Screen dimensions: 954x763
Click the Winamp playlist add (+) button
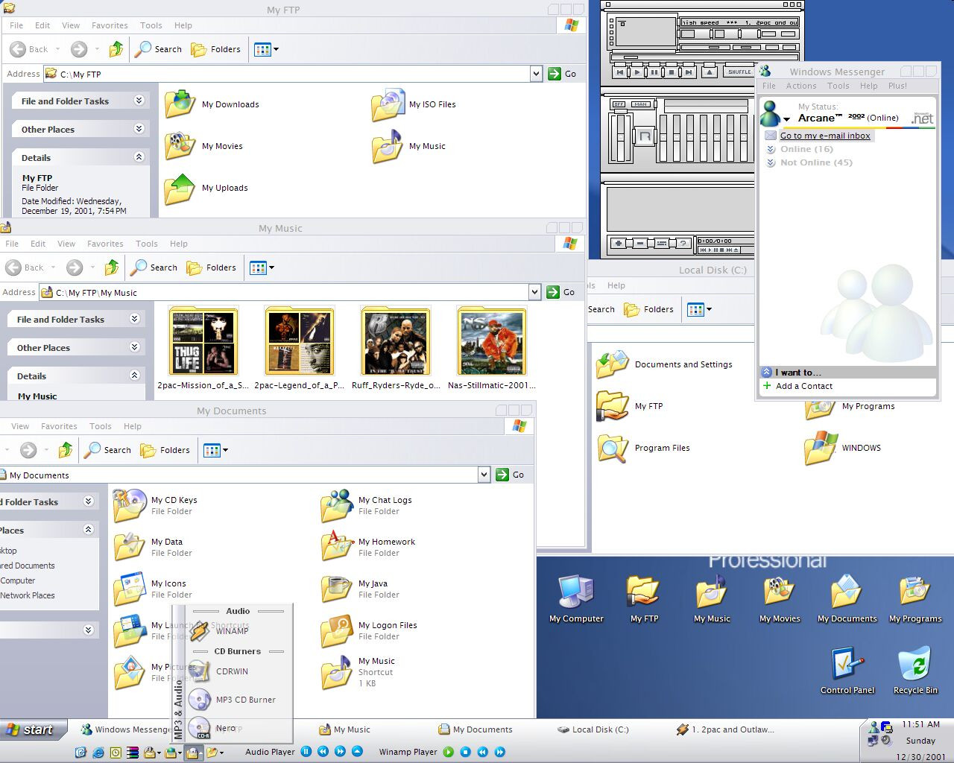[x=619, y=243]
